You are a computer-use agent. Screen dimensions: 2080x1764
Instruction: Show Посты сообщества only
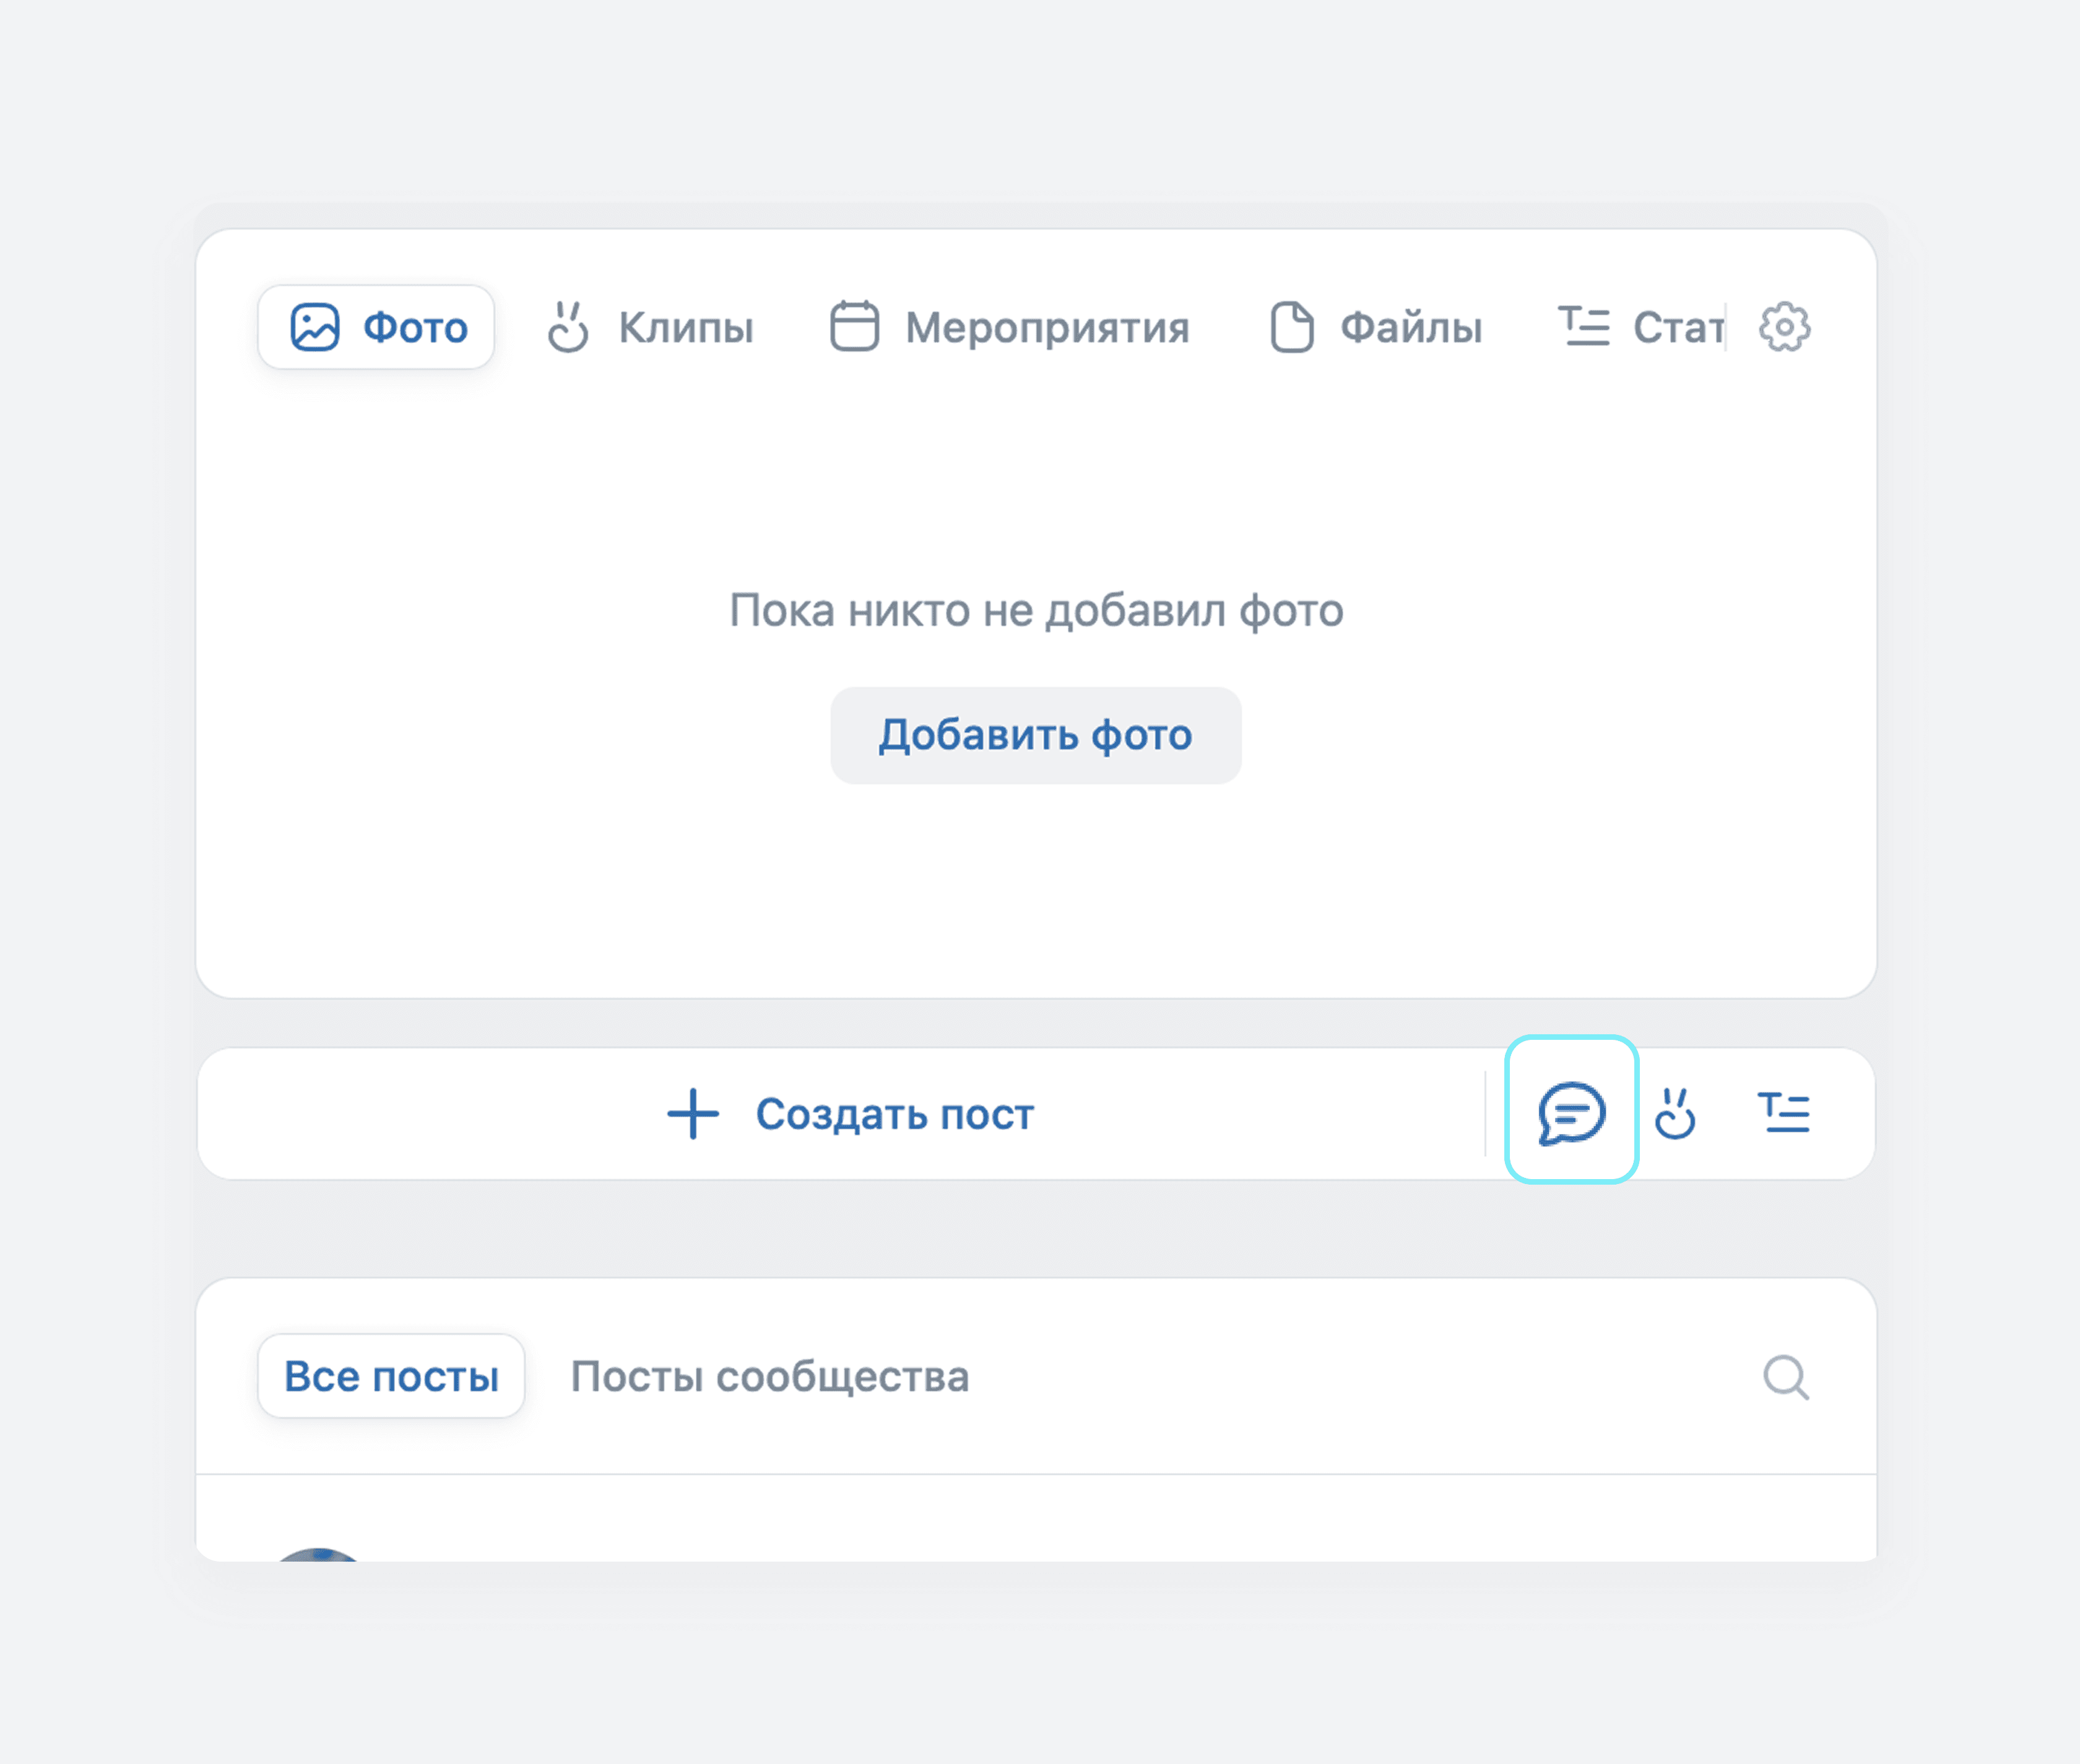(x=769, y=1376)
